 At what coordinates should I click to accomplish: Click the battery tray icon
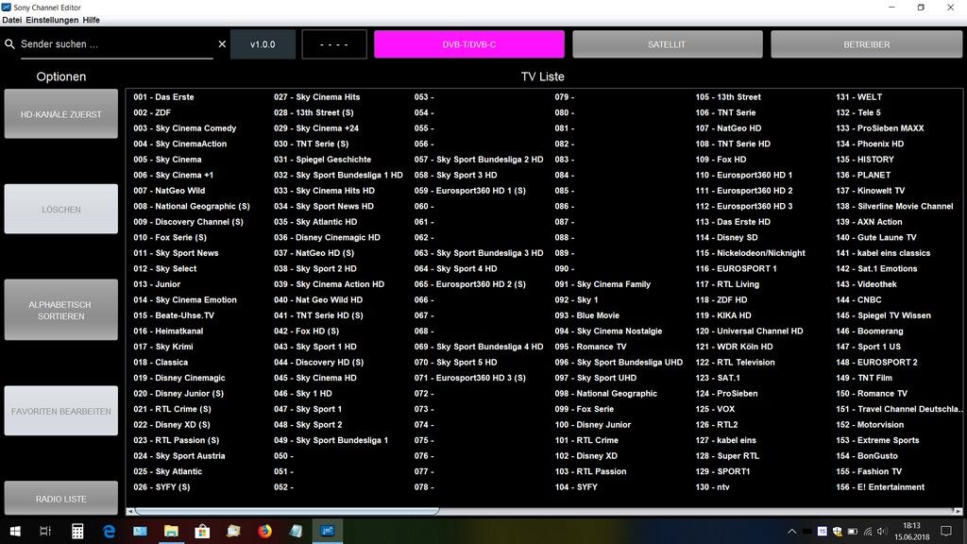coord(853,531)
